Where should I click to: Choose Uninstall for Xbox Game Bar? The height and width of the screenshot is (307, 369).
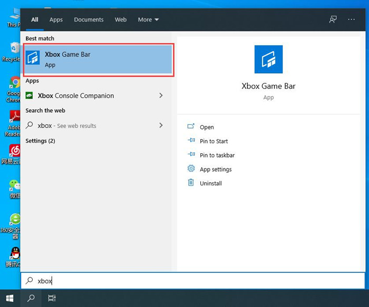click(211, 183)
